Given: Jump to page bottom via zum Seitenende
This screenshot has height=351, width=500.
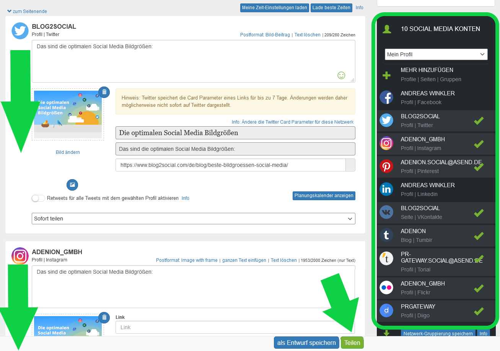Looking at the screenshot, I should pyautogui.click(x=27, y=11).
